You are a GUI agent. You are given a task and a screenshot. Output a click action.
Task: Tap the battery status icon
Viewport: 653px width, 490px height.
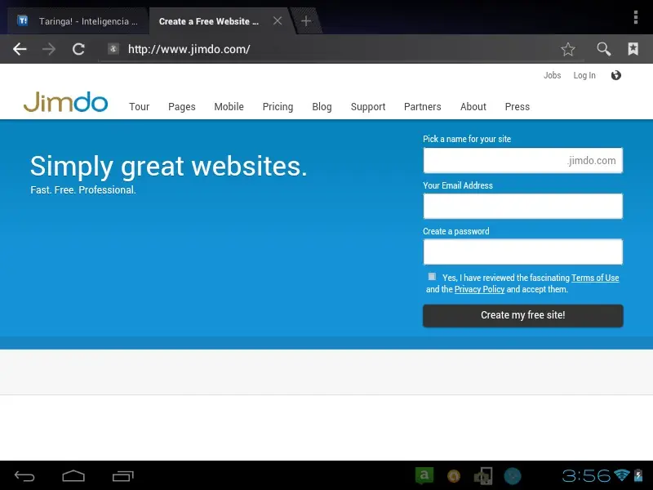click(x=638, y=475)
